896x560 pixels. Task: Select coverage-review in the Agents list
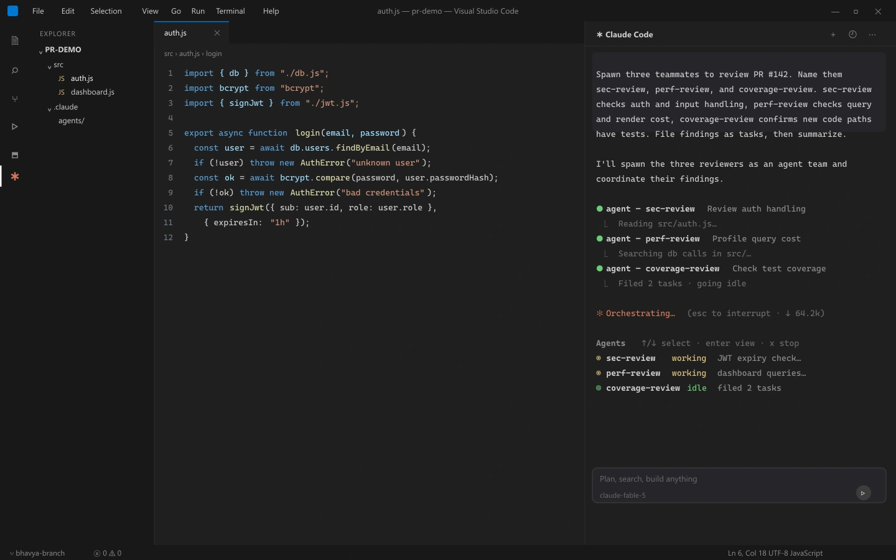point(643,388)
